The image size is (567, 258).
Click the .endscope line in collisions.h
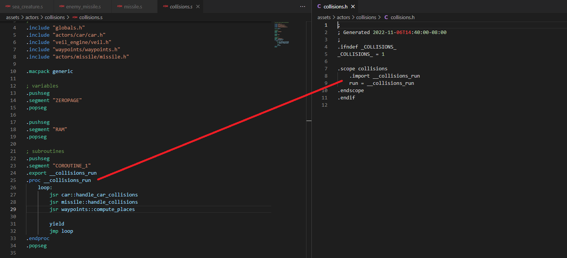(x=351, y=91)
